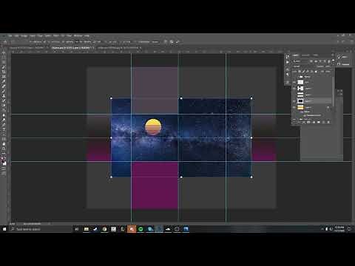Commit the transform with the checkmark icon
The image size is (355, 266).
[x=177, y=42]
